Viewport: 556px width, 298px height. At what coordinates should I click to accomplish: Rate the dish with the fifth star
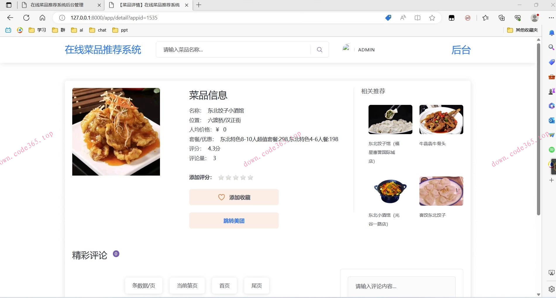tap(250, 177)
